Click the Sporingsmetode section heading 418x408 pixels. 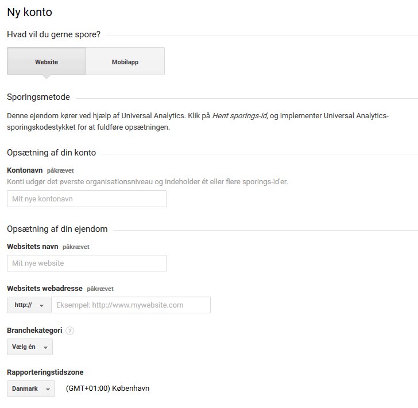click(38, 97)
